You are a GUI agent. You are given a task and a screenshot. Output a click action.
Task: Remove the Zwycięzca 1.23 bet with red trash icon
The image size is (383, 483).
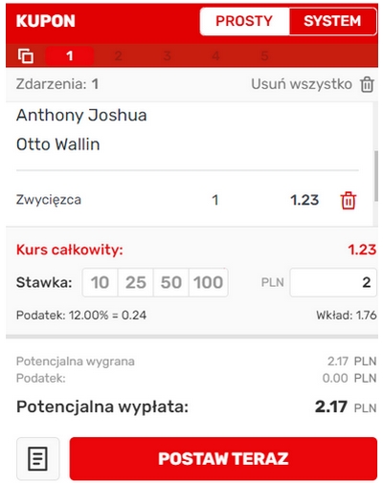click(349, 201)
